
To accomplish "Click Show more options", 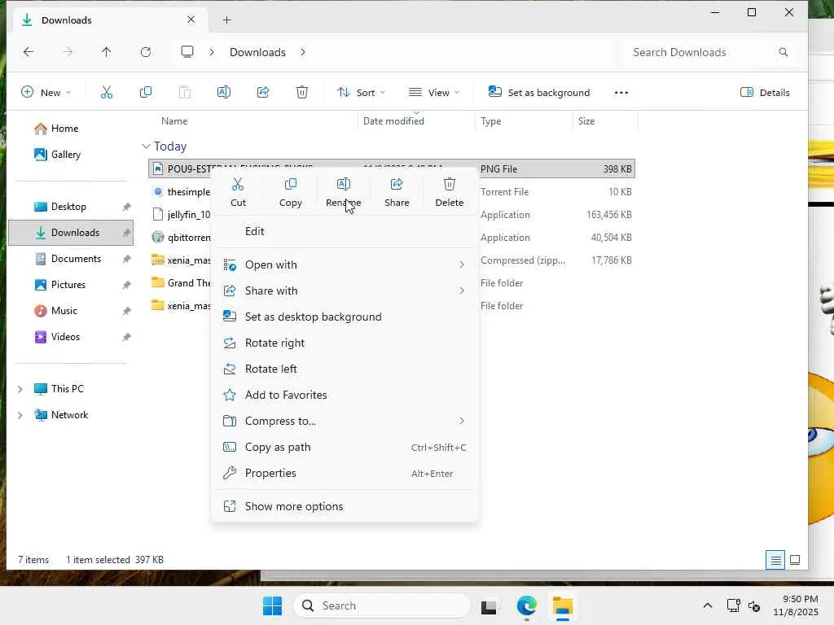I will 345,506.
